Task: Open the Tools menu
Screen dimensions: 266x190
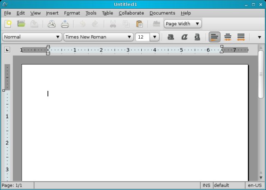Action: [91, 13]
